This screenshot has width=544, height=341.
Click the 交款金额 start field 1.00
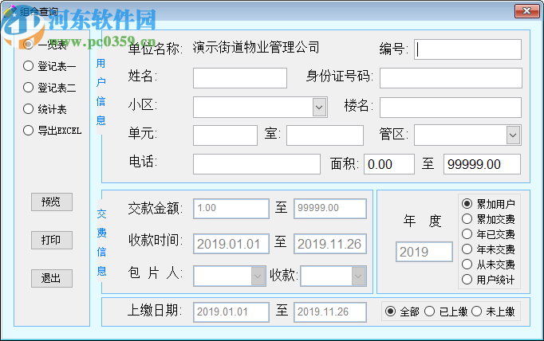point(231,209)
